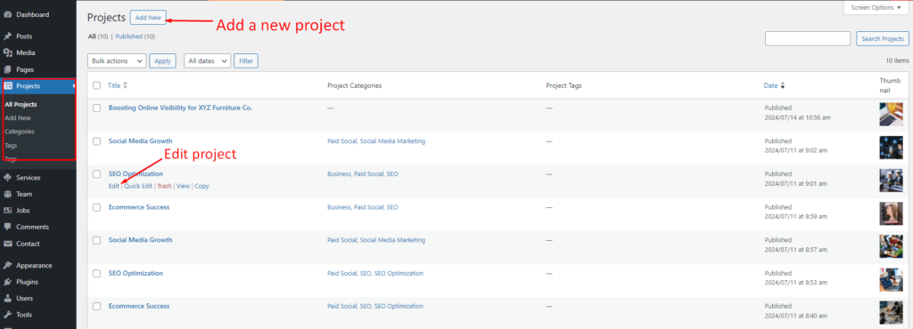Click the Project Categories column header
The height and width of the screenshot is (329, 913).
point(355,86)
